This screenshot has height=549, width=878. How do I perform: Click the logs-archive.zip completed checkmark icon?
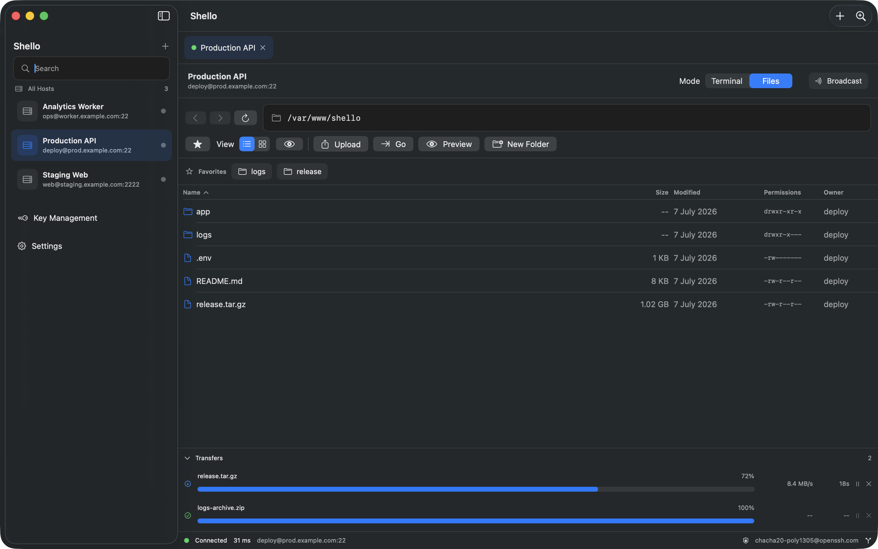point(187,515)
